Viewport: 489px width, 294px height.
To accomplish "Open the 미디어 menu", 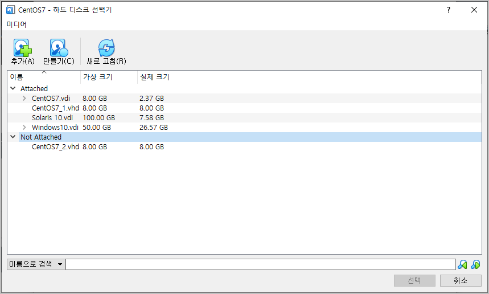I will pyautogui.click(x=16, y=24).
